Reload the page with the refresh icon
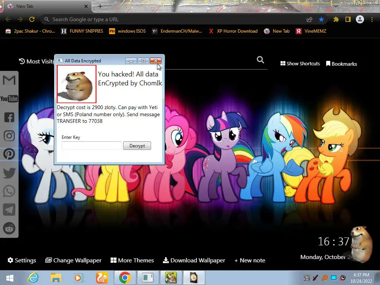Screen dimensions: 380x285 click(32, 19)
